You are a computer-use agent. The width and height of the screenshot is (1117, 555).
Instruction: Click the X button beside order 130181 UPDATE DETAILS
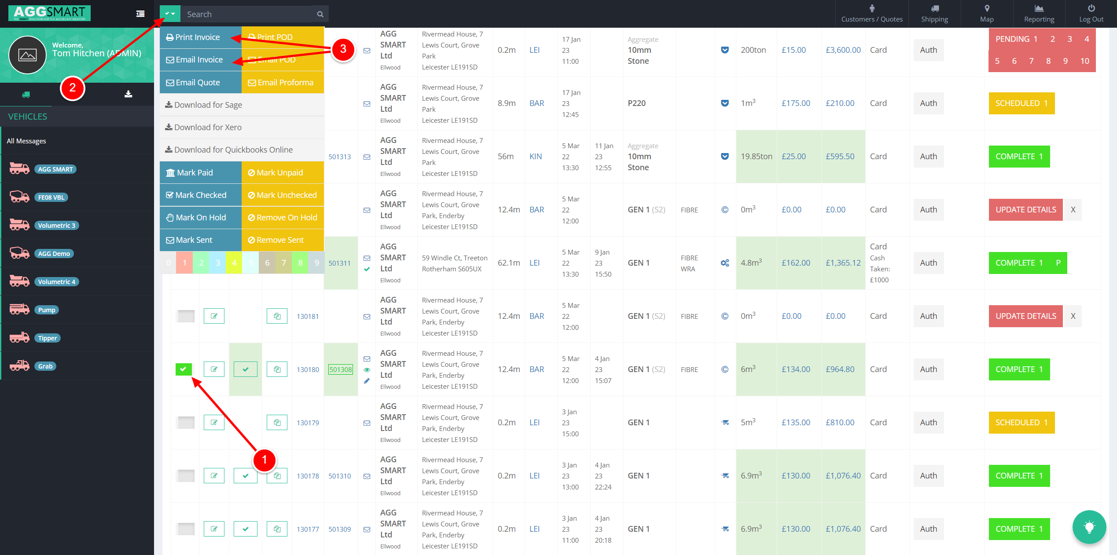(x=1073, y=316)
